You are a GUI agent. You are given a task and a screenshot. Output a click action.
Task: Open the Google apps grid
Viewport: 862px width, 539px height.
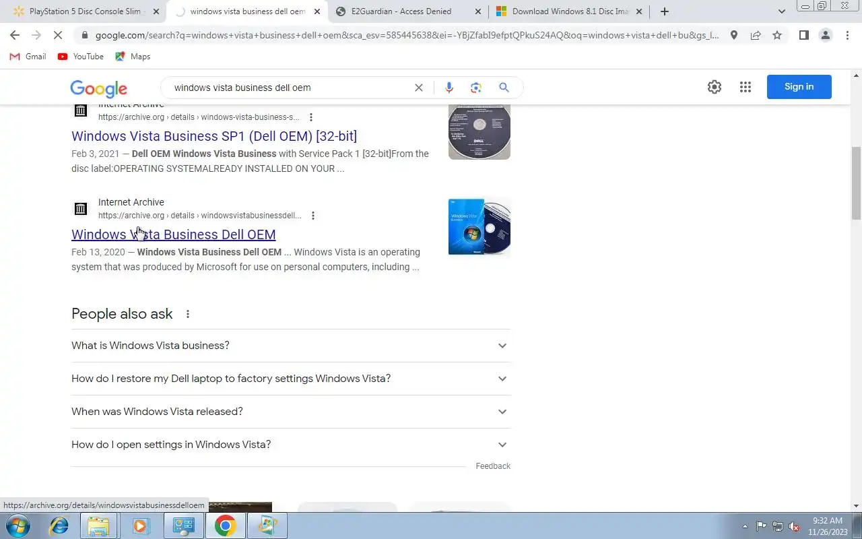pyautogui.click(x=745, y=87)
